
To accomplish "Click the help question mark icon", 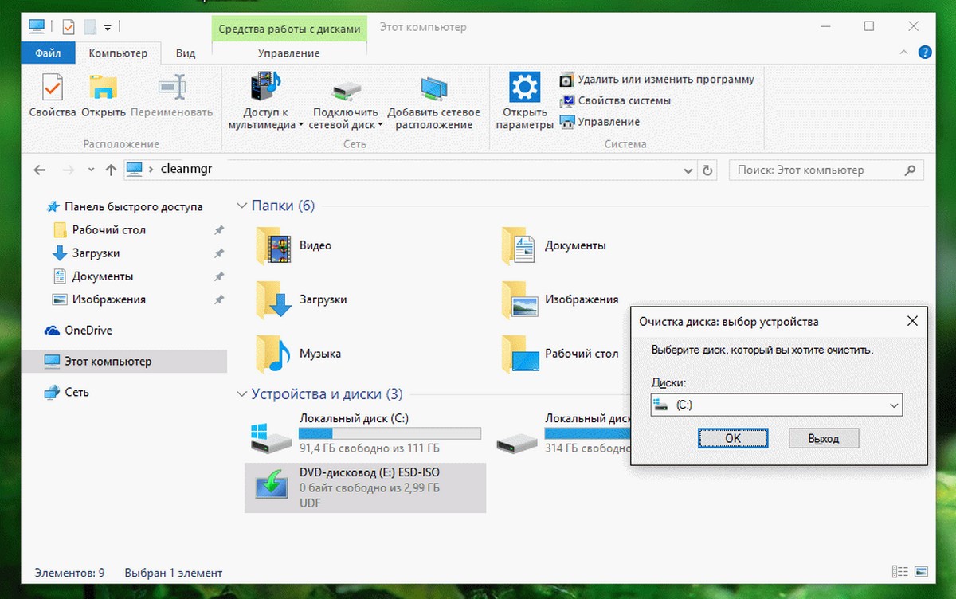I will (x=924, y=53).
